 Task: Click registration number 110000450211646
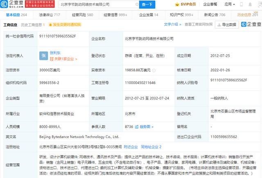140,83
